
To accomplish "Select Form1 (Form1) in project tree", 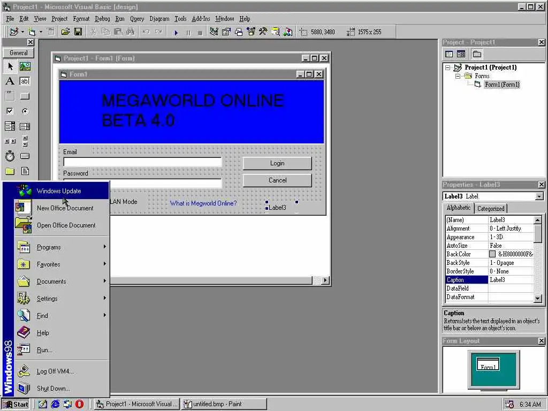I will (x=502, y=85).
